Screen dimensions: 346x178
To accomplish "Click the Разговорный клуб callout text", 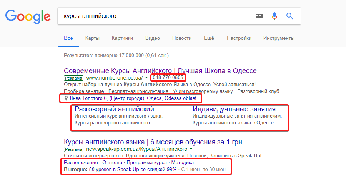I will [258, 91].
